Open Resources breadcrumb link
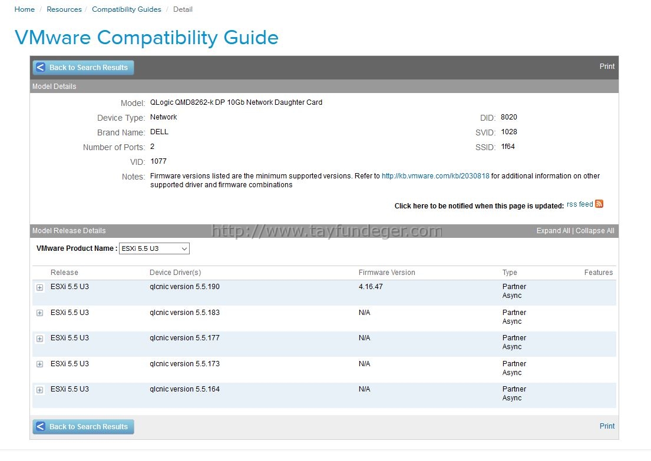Viewport: 651px width, 461px height. [x=64, y=9]
